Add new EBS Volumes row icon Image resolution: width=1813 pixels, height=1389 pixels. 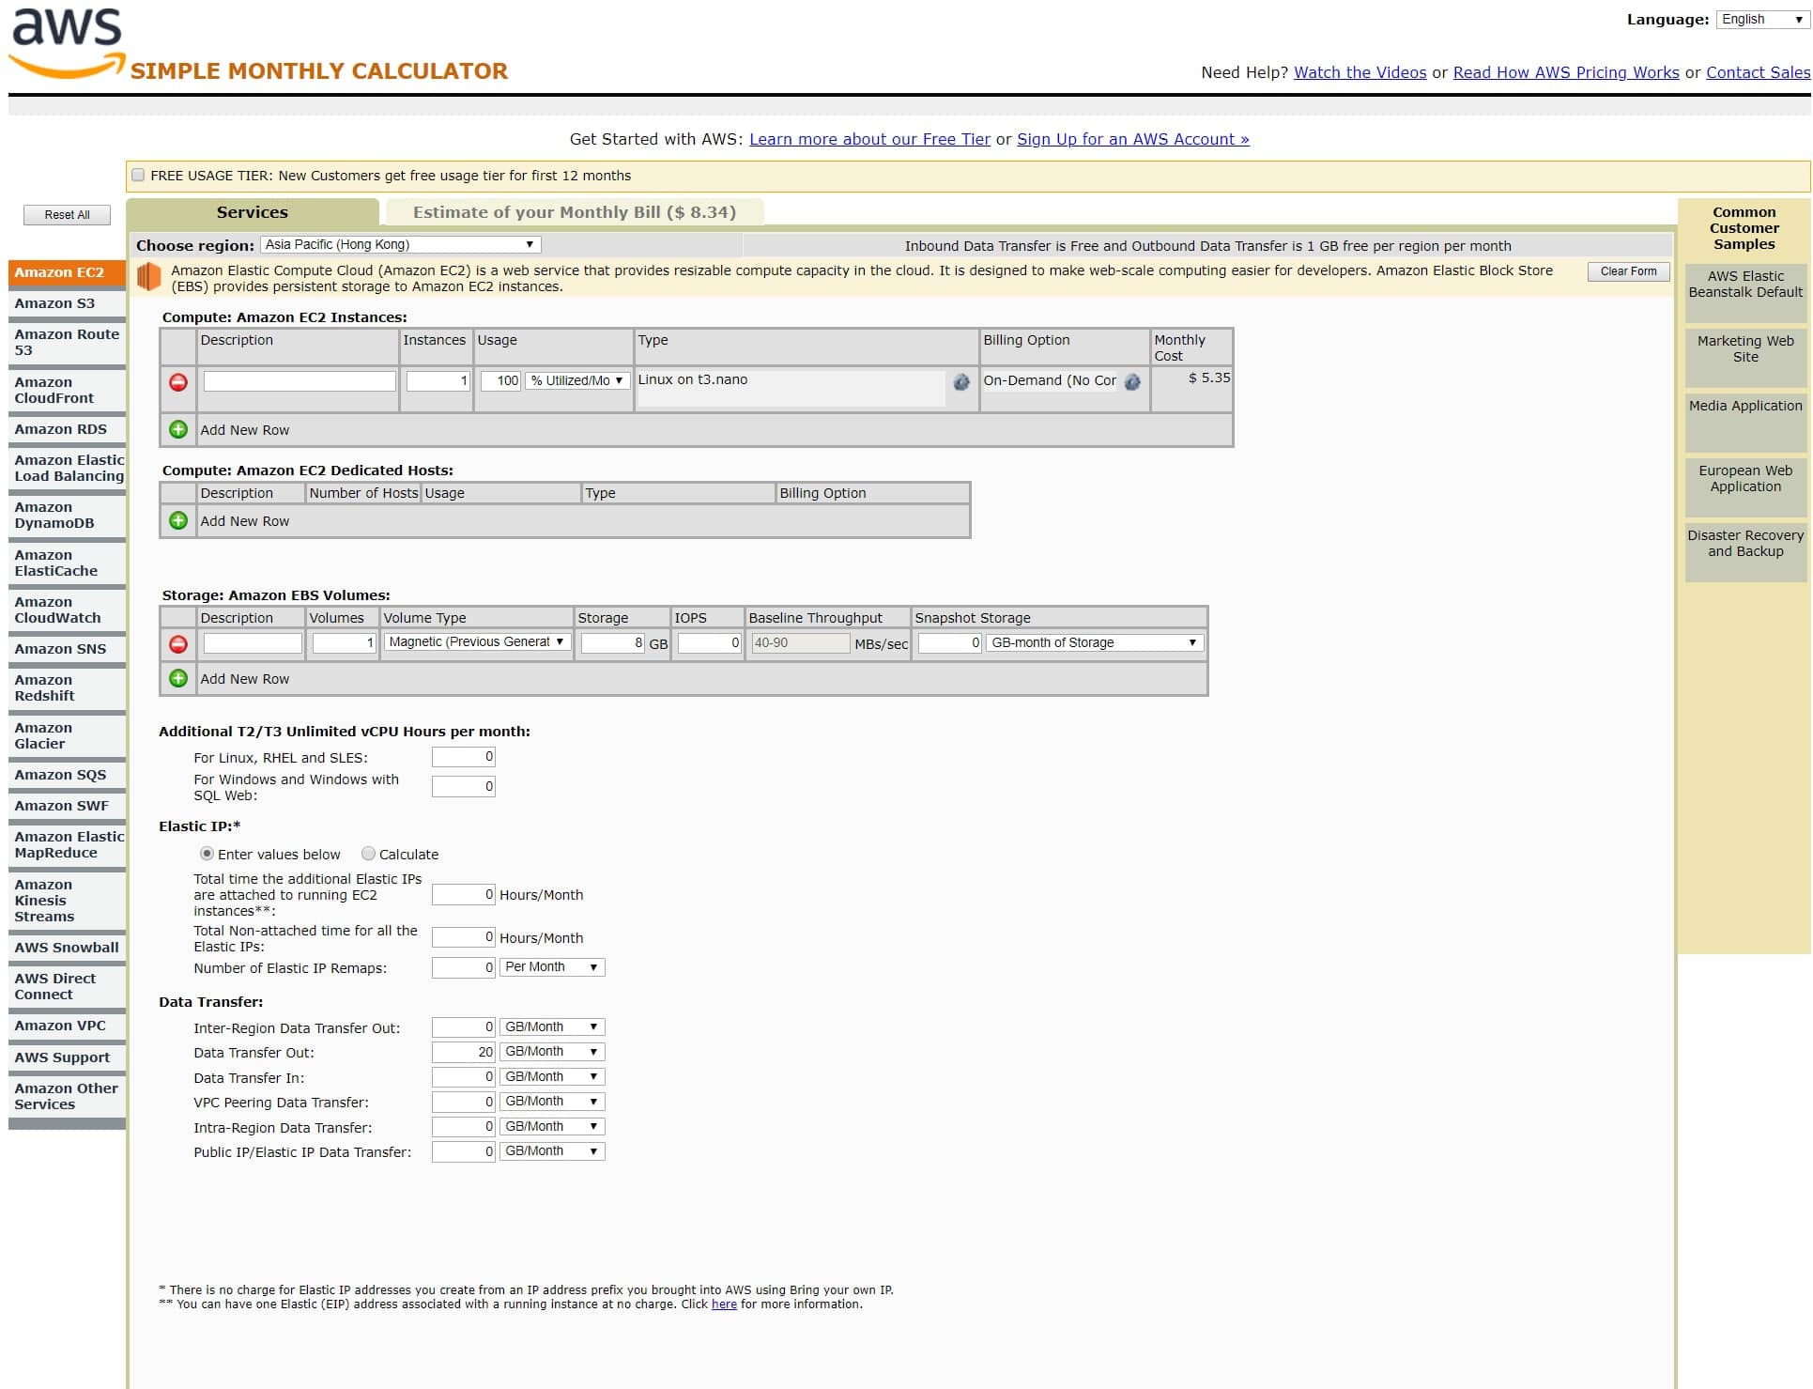(177, 678)
